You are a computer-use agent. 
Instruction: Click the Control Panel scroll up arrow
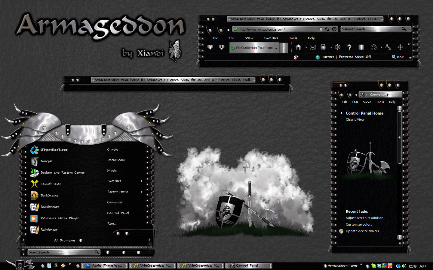click(400, 108)
